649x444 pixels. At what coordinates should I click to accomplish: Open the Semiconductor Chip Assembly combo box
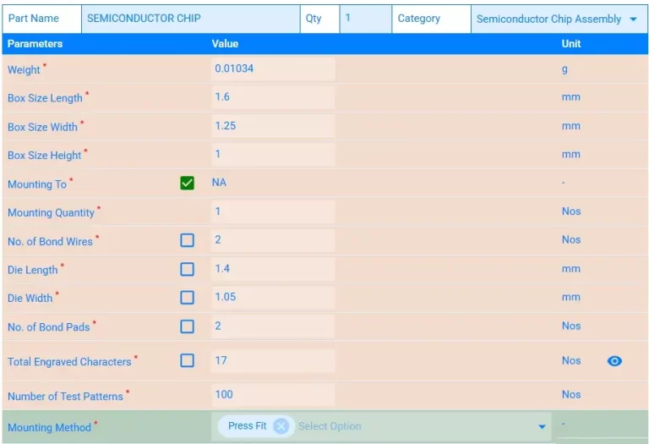549,19
